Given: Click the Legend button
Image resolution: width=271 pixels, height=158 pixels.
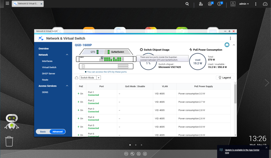Looking at the screenshot, I should [225, 78].
